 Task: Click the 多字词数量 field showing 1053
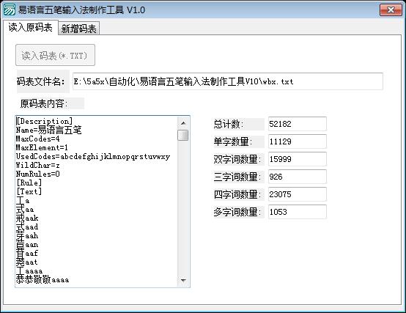[x=298, y=212]
